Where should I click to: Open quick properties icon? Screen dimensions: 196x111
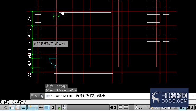[53, 107]
